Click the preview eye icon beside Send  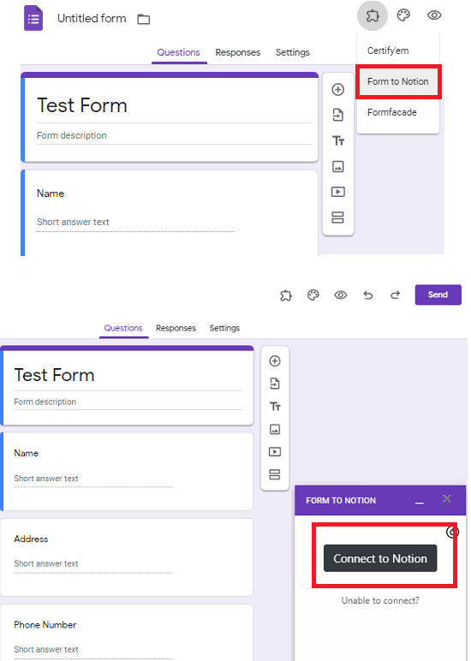pos(341,295)
